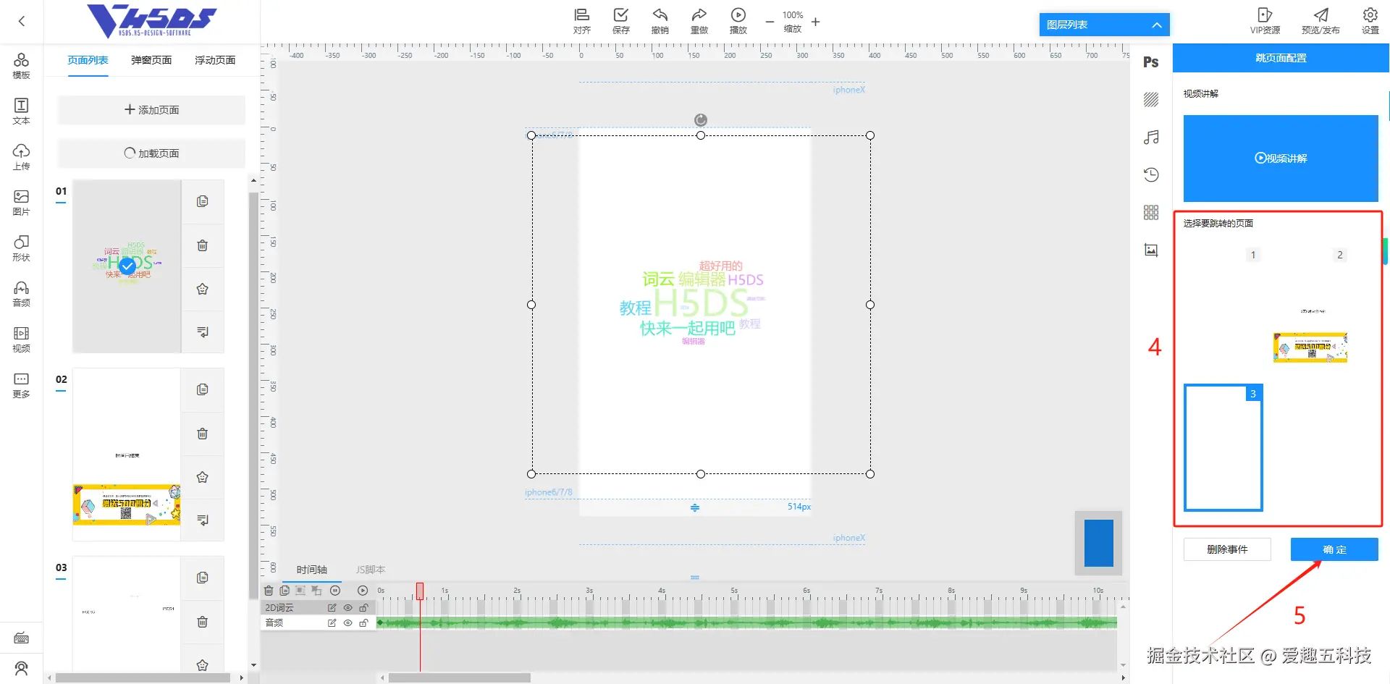Zoom in with the plus button
This screenshot has height=684, width=1390.
pos(815,22)
